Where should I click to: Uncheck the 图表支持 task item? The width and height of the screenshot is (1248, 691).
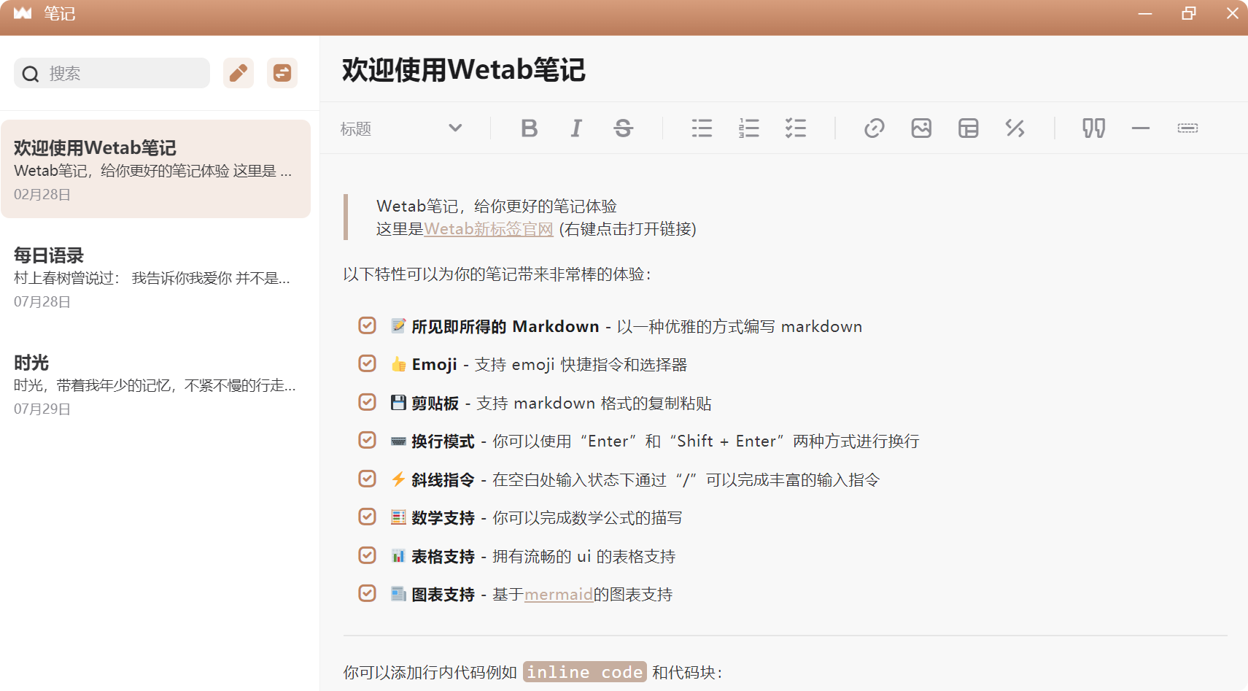pyautogui.click(x=367, y=593)
